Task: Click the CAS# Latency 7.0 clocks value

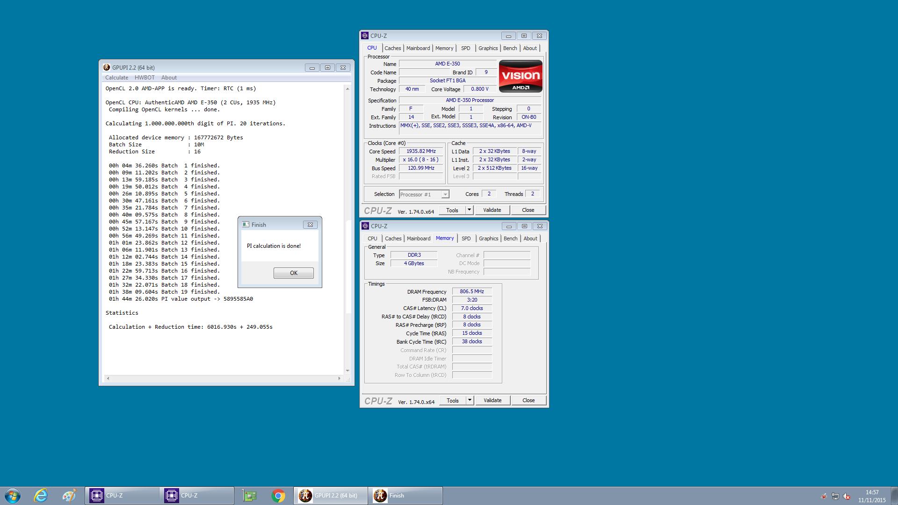Action: point(471,308)
